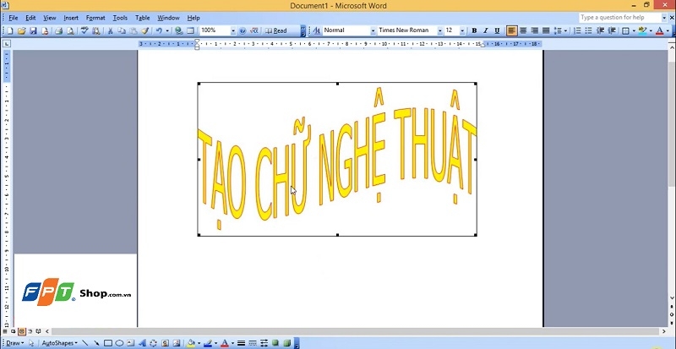Image resolution: width=676 pixels, height=349 pixels.
Task: Apply line color in drawing toolbar
Action: point(208,343)
